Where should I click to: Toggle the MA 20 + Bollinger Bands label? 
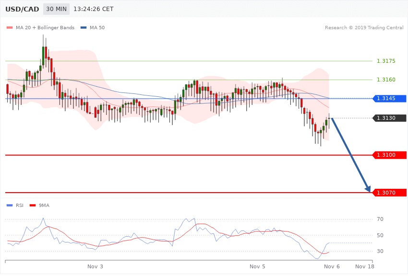45,28
